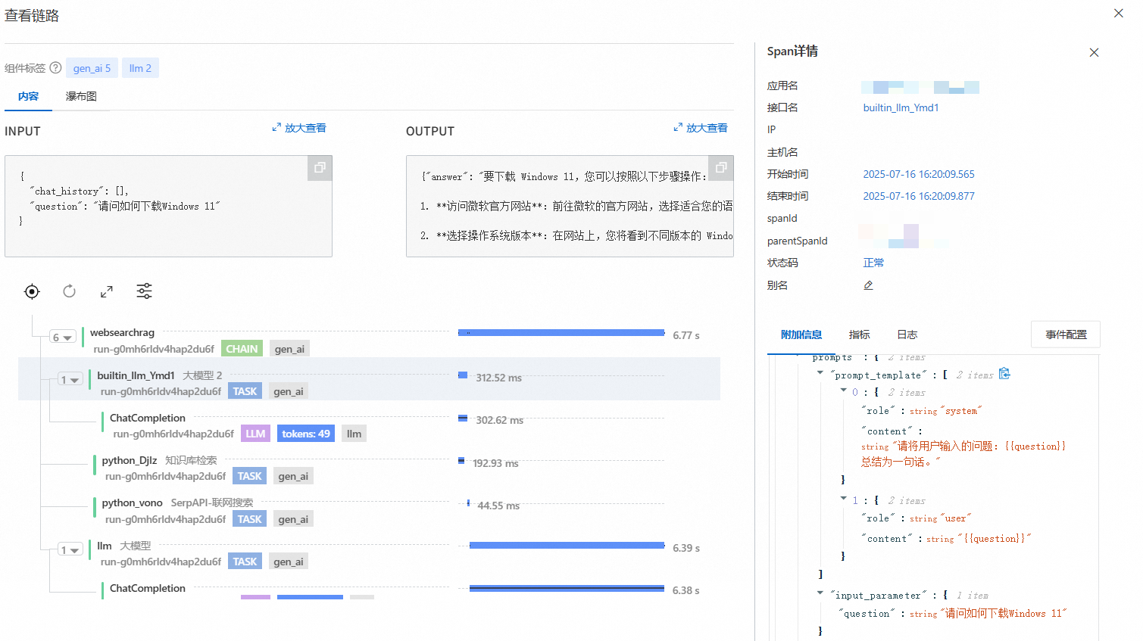Switch to the 瀑布图 tab
Screen dimensions: 1143x641
81,97
